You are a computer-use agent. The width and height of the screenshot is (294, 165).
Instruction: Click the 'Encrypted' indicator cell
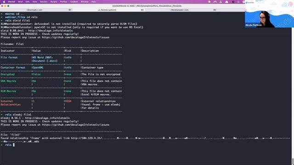pos(7,74)
